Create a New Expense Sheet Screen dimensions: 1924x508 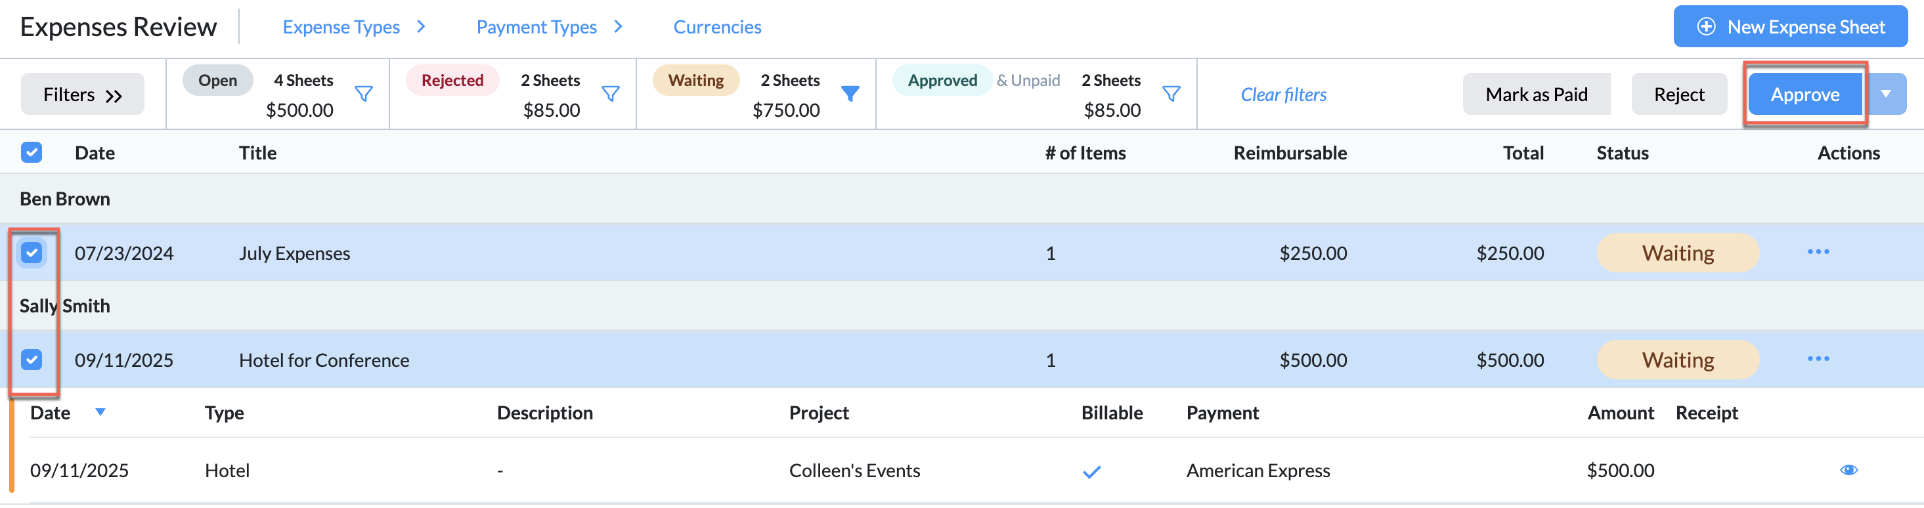[x=1790, y=27]
